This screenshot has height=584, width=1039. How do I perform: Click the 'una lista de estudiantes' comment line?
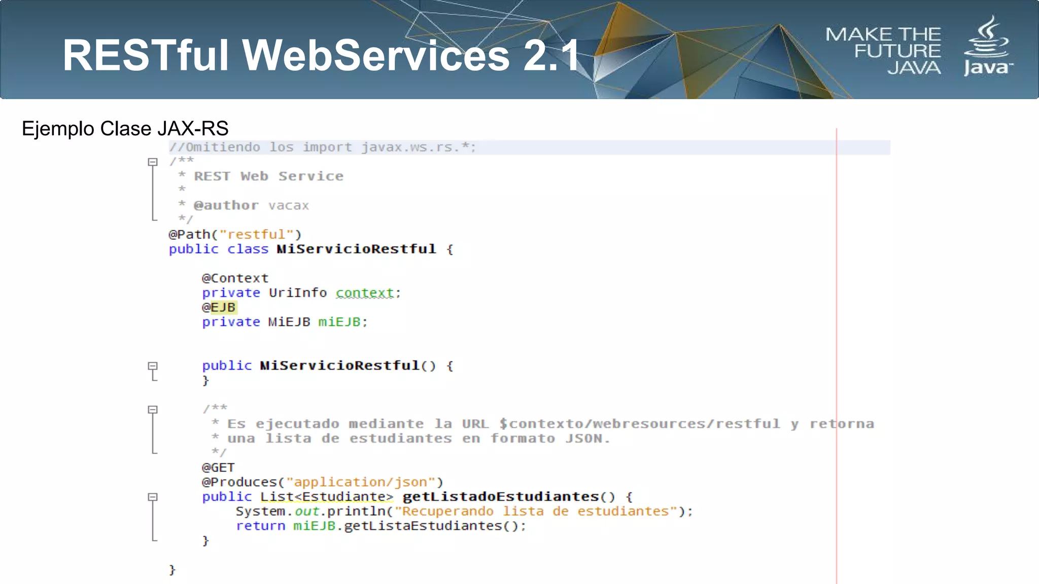click(411, 439)
